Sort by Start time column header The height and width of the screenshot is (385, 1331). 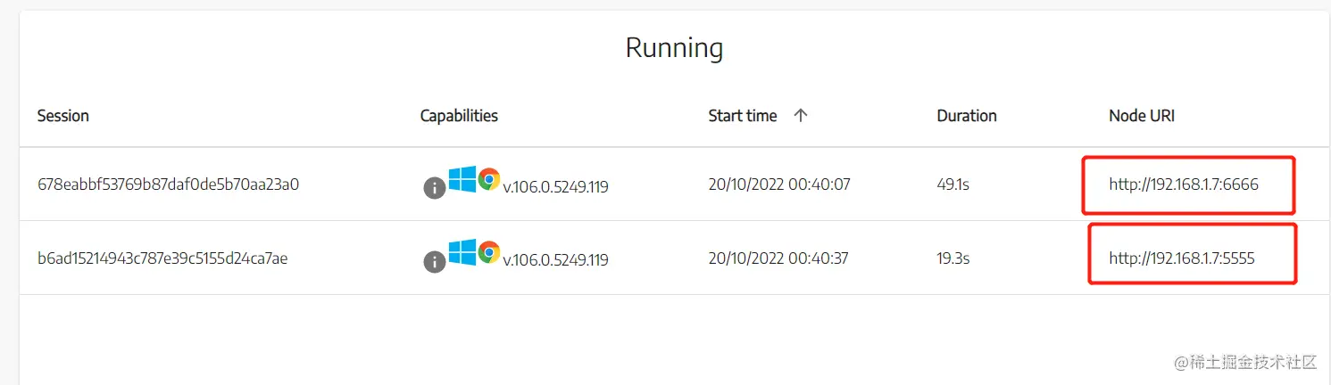(x=742, y=116)
